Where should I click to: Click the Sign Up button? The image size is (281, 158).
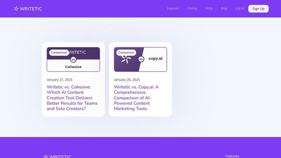coord(258,9)
